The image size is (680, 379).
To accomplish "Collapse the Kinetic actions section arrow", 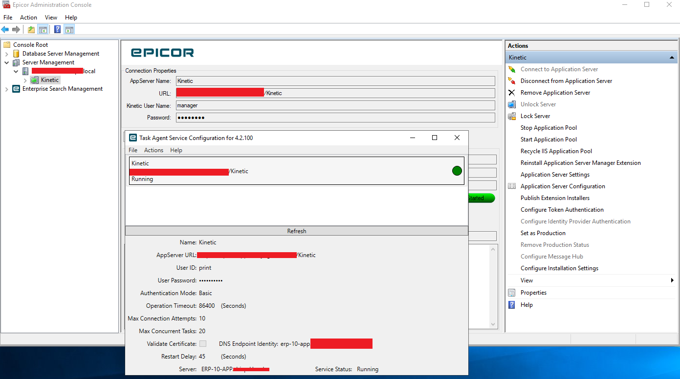I will [x=672, y=58].
